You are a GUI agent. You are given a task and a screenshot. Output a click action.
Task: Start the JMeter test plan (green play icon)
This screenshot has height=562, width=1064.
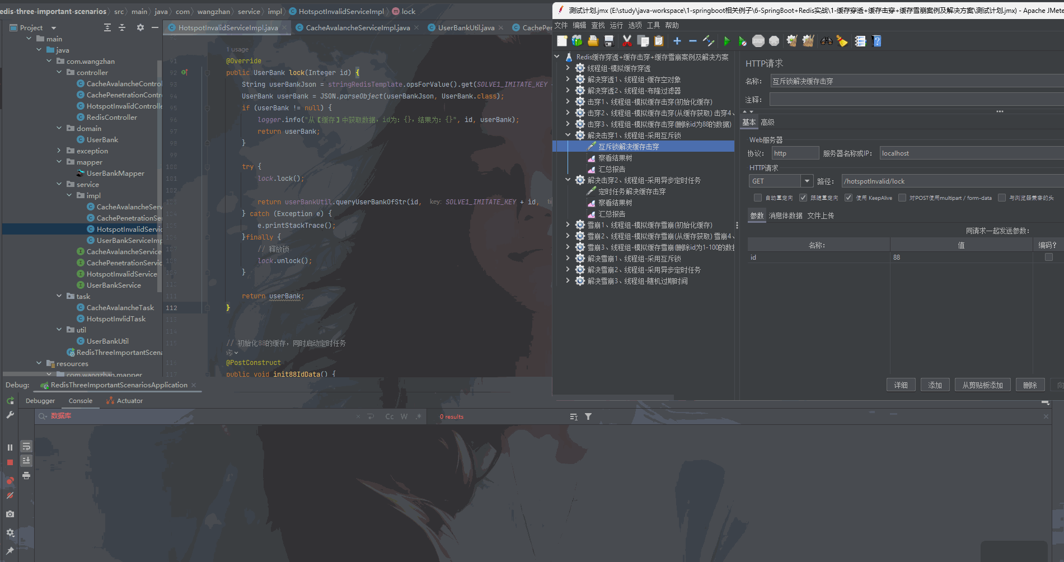[x=726, y=40]
